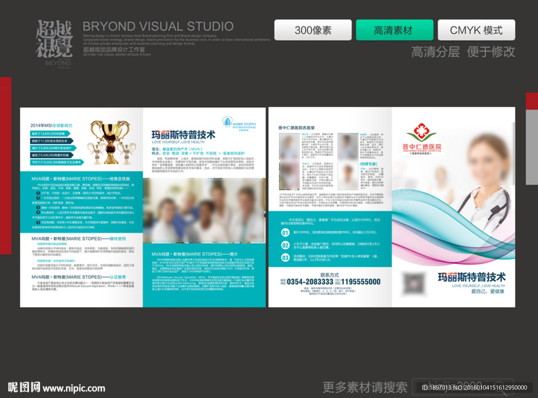Click the 高清分层 便于修改 text

pos(463,52)
